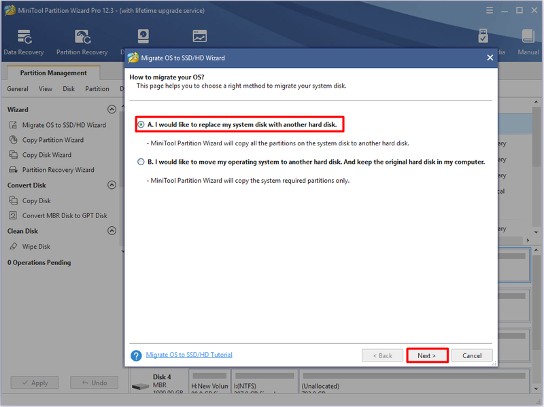Click the partition list scroll-down arrow

536,232
